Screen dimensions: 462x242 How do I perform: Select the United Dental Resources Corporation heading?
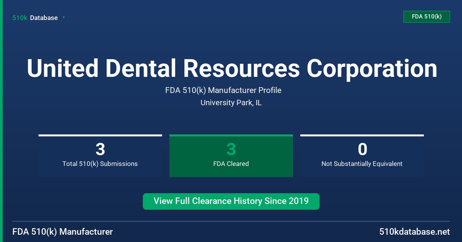232,68
